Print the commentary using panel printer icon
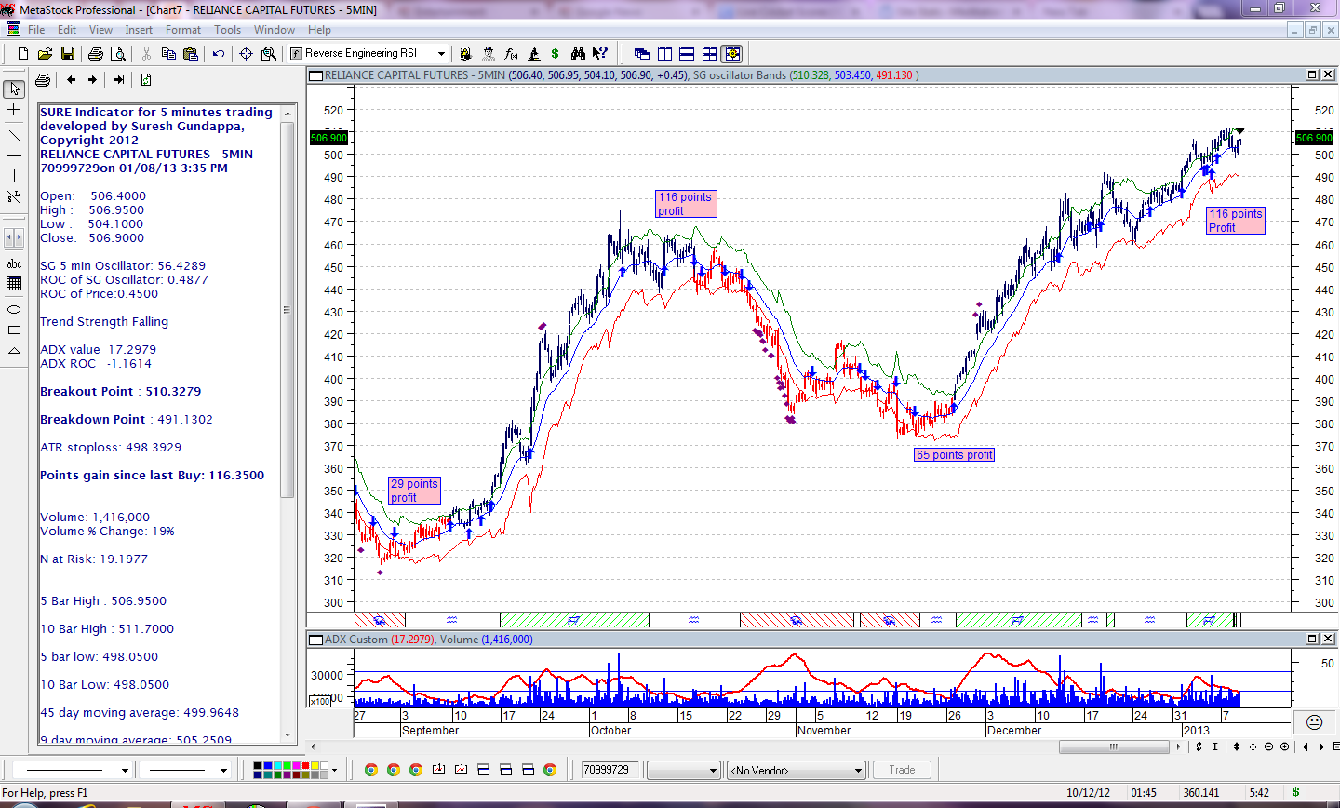The image size is (1340, 808). point(43,80)
